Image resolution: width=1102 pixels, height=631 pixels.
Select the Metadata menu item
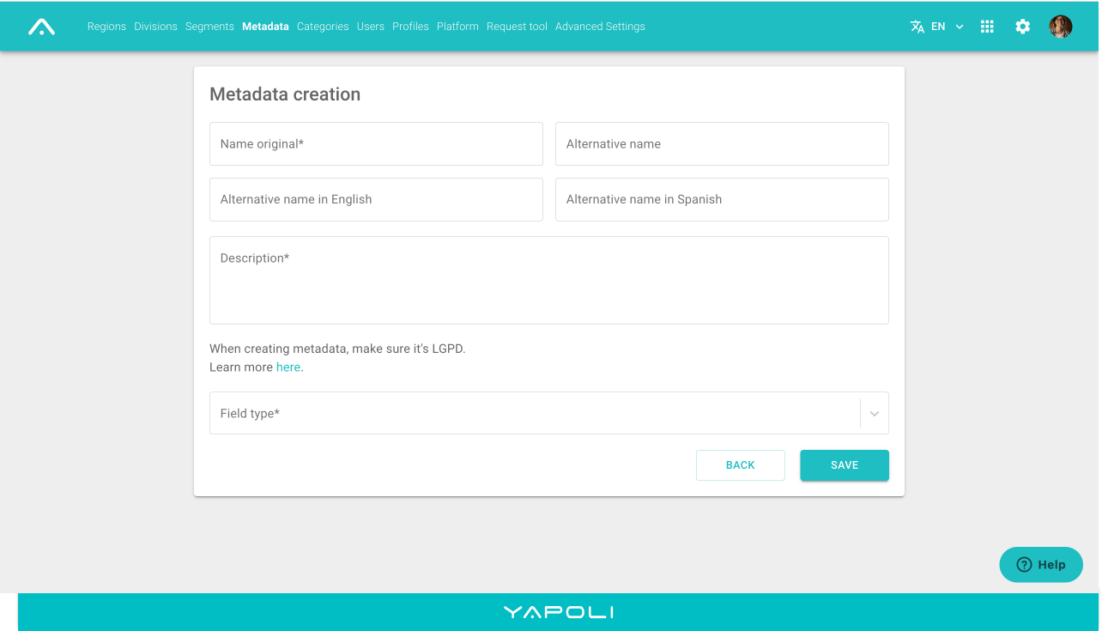pyautogui.click(x=265, y=27)
